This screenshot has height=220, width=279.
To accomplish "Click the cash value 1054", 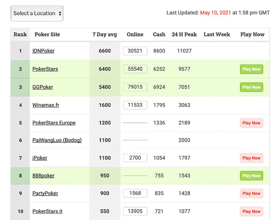I will click(159, 158).
